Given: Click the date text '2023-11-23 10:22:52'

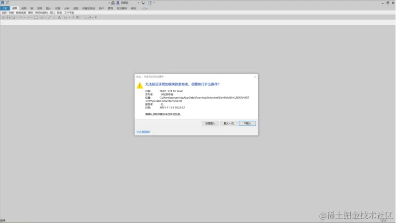Looking at the screenshot, I should coord(172,107).
